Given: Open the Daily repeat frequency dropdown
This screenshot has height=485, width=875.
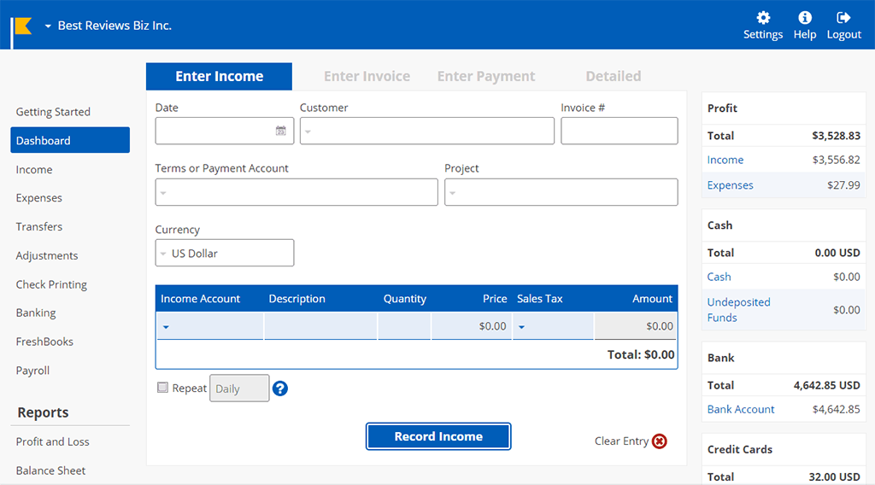Looking at the screenshot, I should pyautogui.click(x=239, y=388).
